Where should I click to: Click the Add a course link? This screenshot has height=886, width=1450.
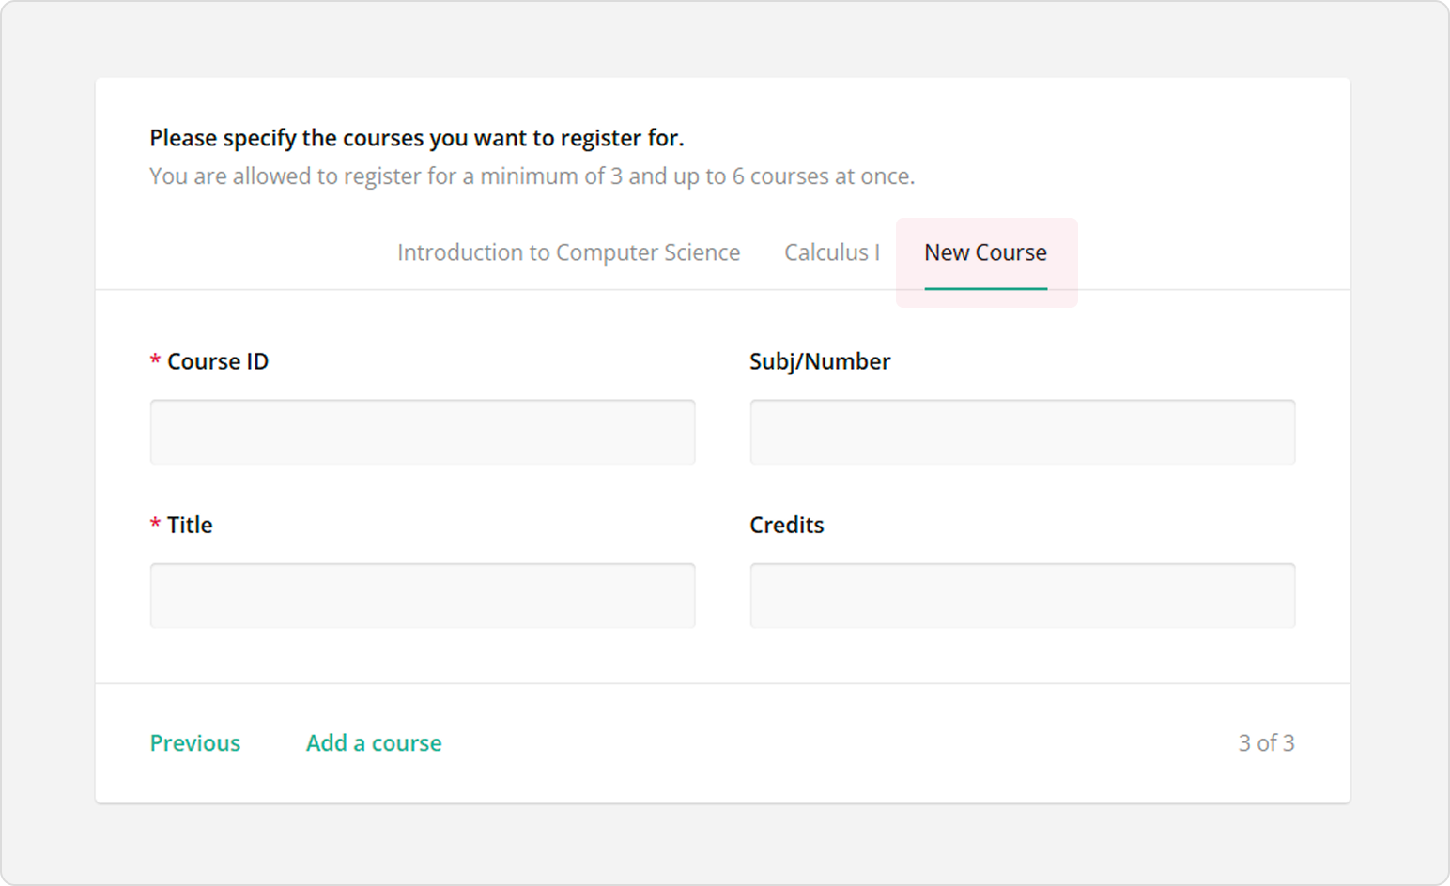point(373,742)
